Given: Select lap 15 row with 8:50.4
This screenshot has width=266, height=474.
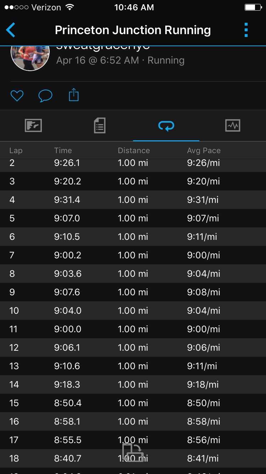Looking at the screenshot, I should pyautogui.click(x=133, y=403).
